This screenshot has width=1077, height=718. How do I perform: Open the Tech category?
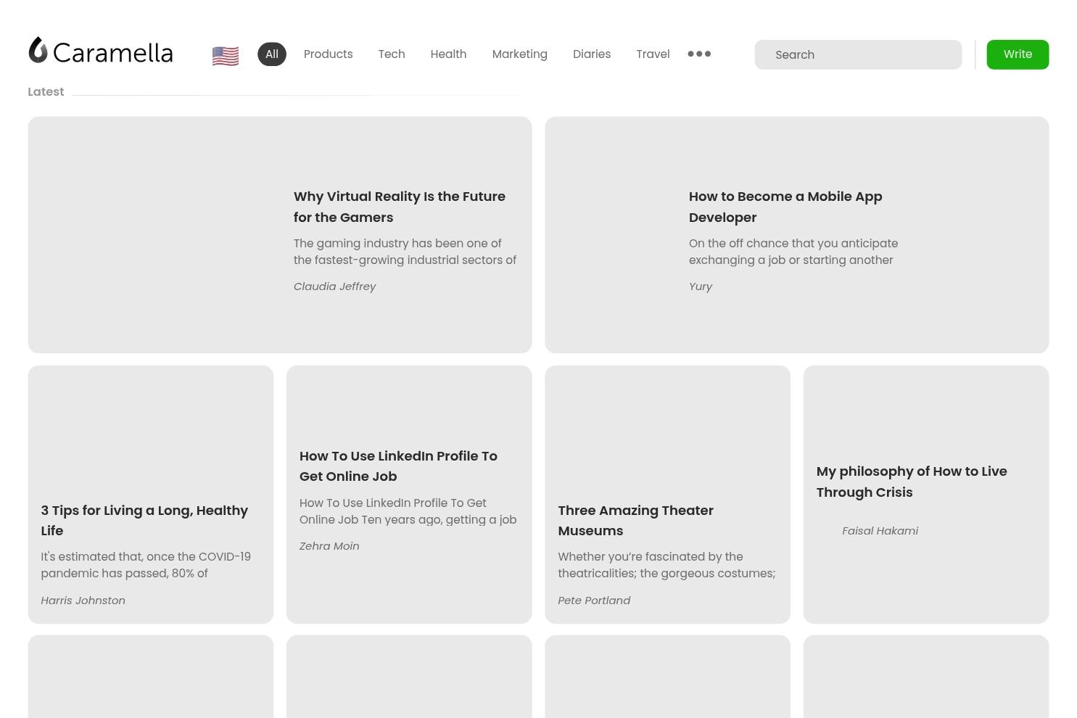[392, 54]
